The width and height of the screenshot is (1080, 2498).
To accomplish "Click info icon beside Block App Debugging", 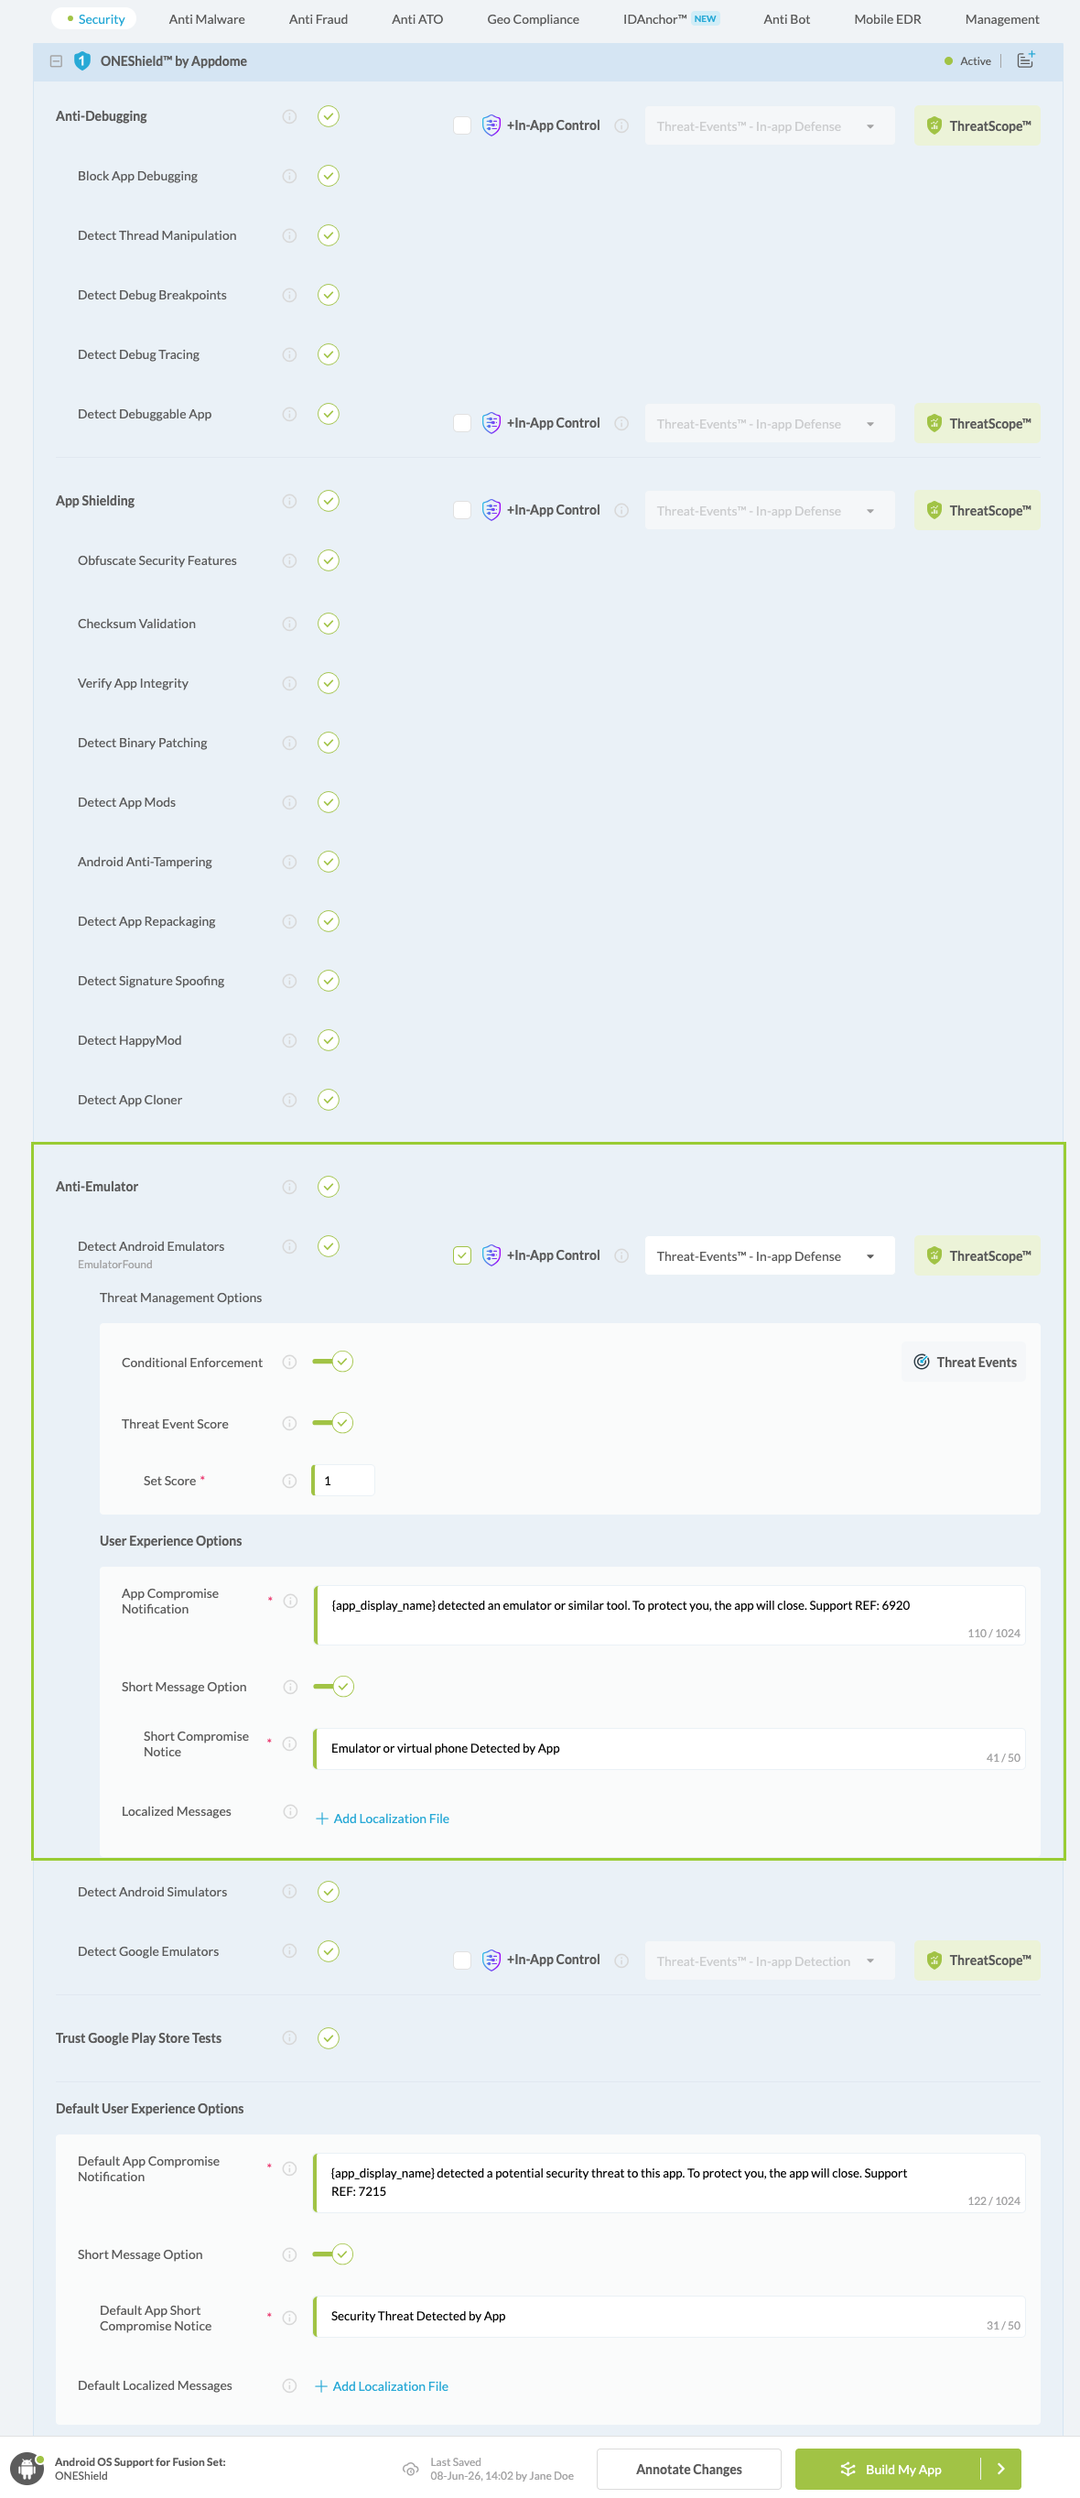I will click(x=289, y=176).
